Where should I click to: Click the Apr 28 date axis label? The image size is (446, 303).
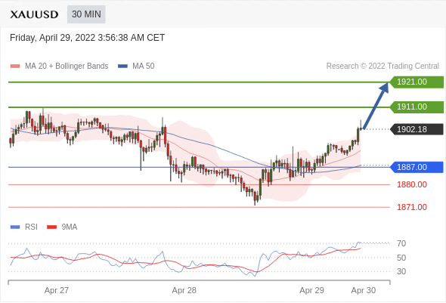point(184,290)
